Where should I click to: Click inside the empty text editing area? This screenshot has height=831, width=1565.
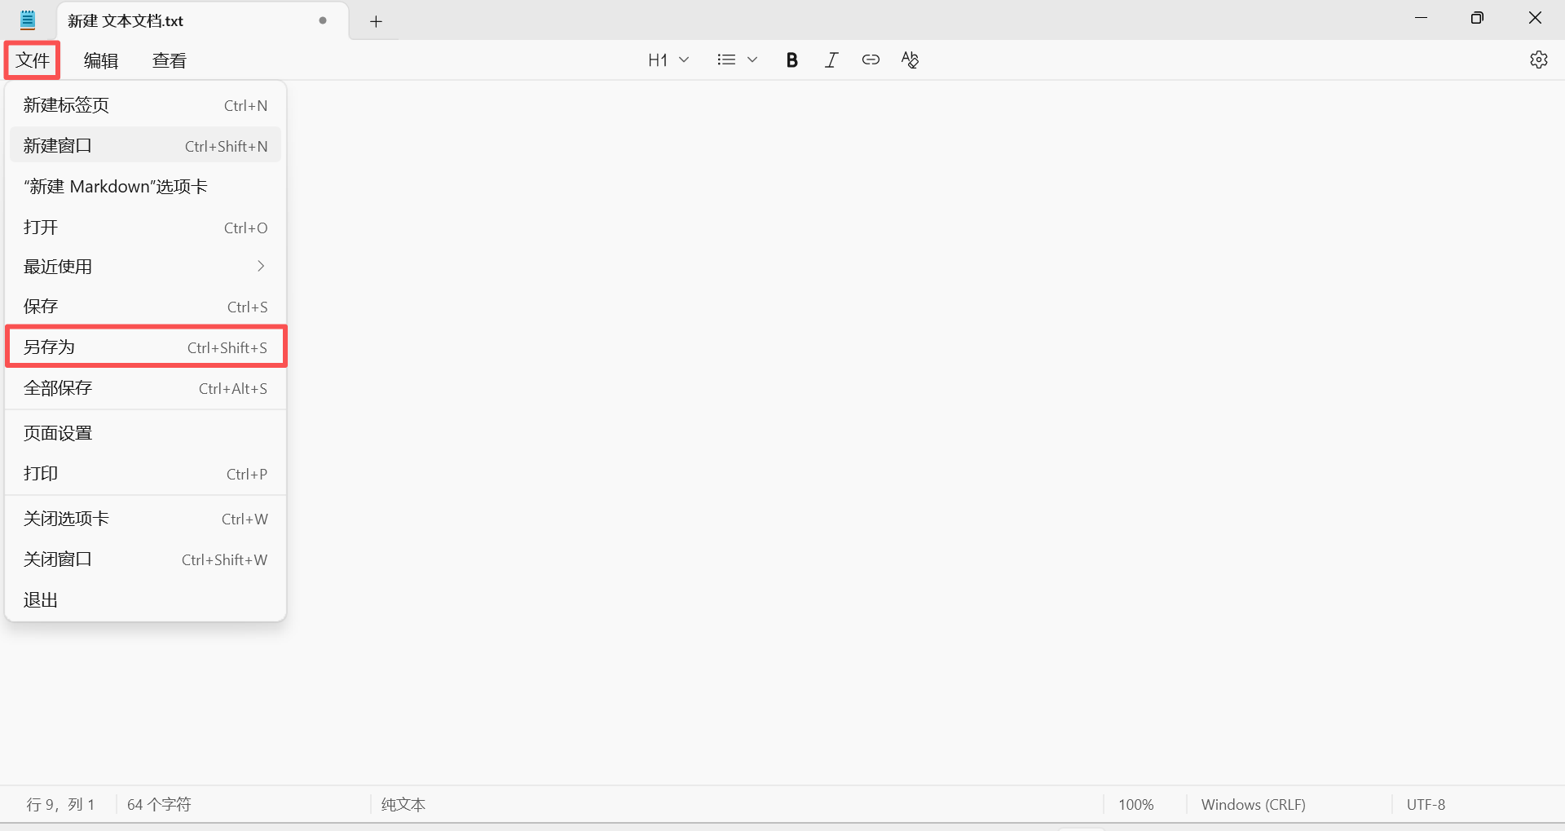click(x=897, y=408)
